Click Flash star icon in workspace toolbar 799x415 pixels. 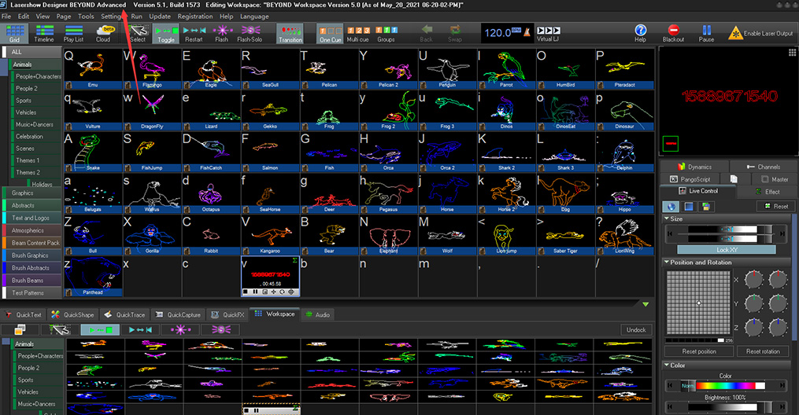point(180,329)
